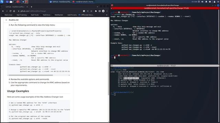Open the red launcher icon beside the terminal launcher
This screenshot has width=220, height=123.
pos(18,2)
